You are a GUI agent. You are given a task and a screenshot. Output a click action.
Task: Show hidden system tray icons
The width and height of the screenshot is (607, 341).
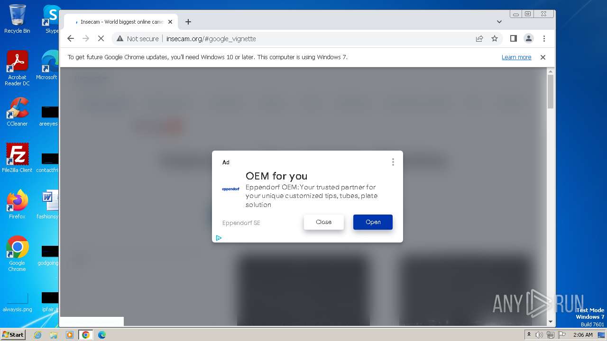click(x=529, y=335)
